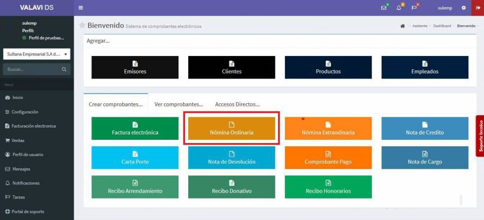
Task: Open the flag tasks icon in header
Action: click(414, 8)
